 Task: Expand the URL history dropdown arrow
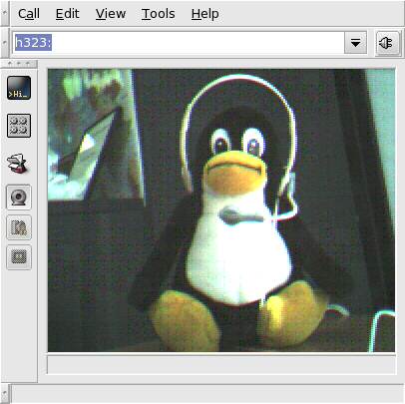pos(355,43)
